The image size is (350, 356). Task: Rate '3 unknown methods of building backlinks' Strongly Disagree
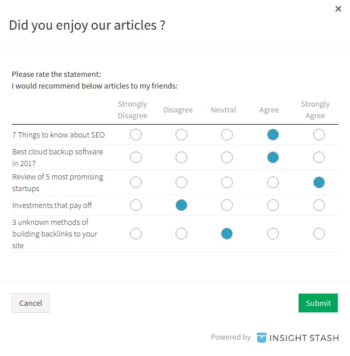(x=136, y=234)
